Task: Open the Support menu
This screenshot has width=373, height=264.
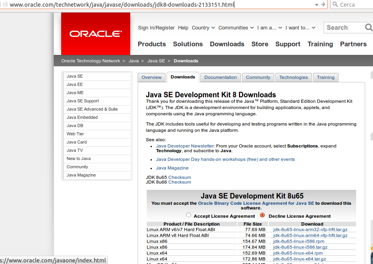Action: [288, 44]
